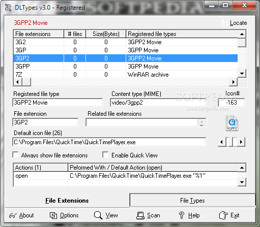The width and height of the screenshot is (260, 227).
Task: Click the Help question mark icon
Action: pyautogui.click(x=182, y=215)
